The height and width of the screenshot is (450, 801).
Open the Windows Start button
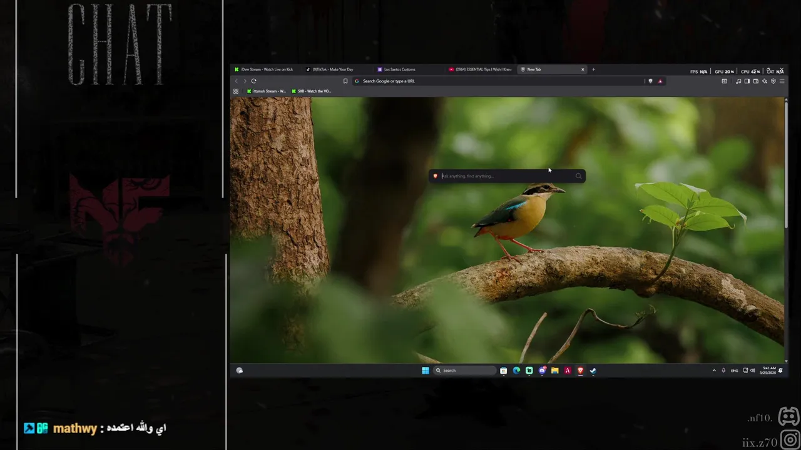[x=426, y=371]
